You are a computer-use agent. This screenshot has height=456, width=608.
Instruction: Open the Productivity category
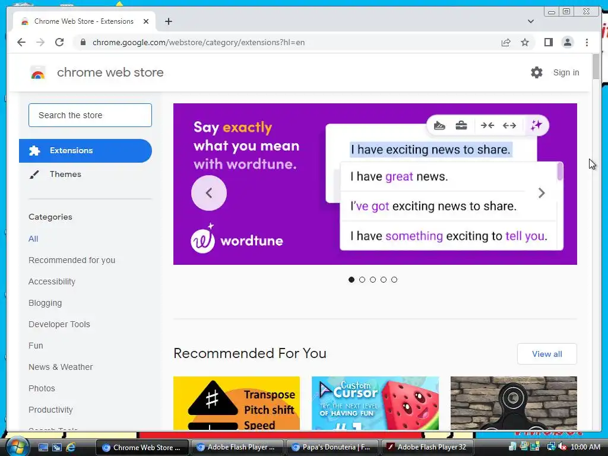click(51, 410)
